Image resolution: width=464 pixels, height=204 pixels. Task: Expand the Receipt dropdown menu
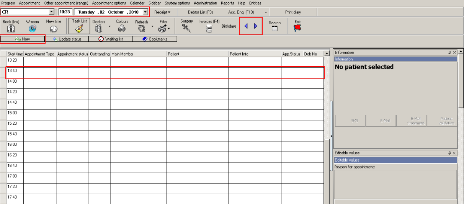162,12
